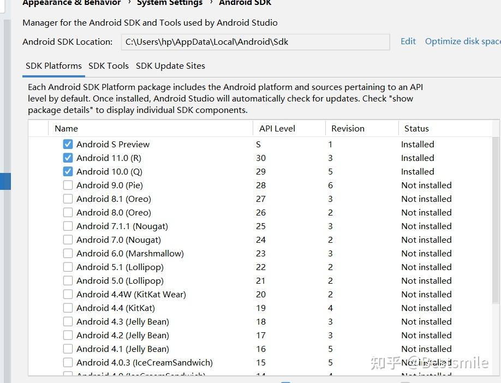Click the Android SDK Location path field

255,42
